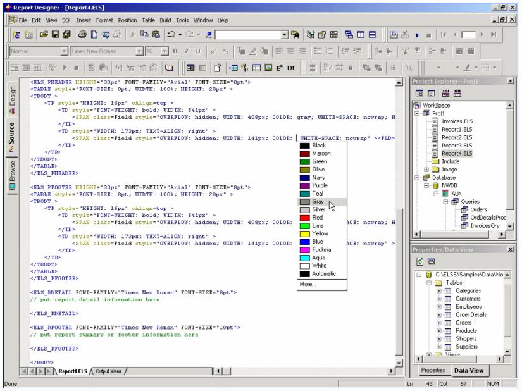522x391 pixels.
Task: Switch to the Properties tab
Action: tap(433, 370)
